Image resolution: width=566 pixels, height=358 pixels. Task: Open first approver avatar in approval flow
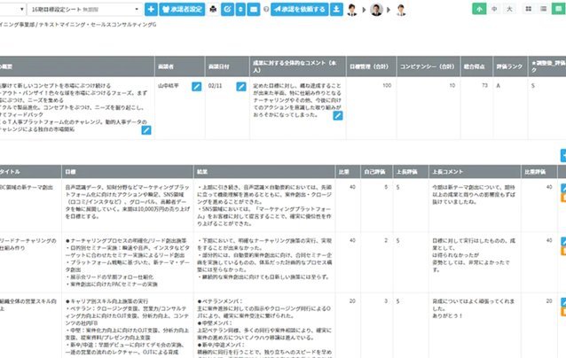(x=352, y=10)
